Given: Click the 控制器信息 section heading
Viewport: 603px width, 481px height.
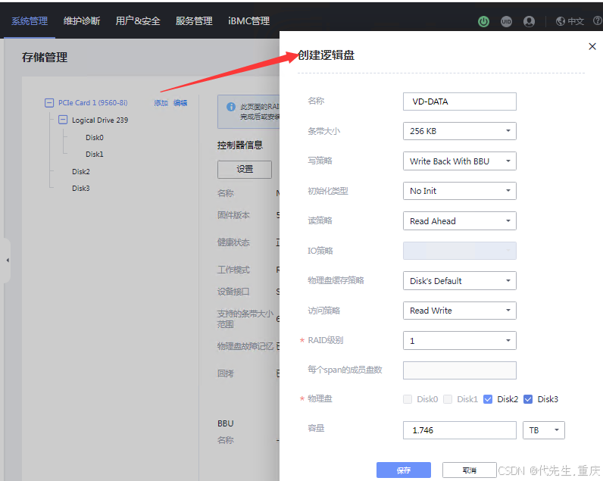Looking at the screenshot, I should pyautogui.click(x=240, y=145).
